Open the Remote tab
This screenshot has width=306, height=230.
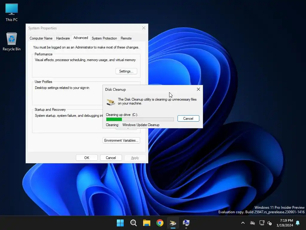[x=126, y=38]
